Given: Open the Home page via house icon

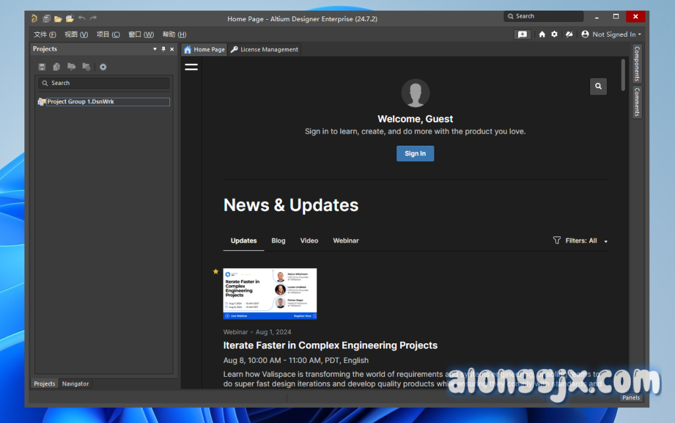Looking at the screenshot, I should click(x=542, y=34).
